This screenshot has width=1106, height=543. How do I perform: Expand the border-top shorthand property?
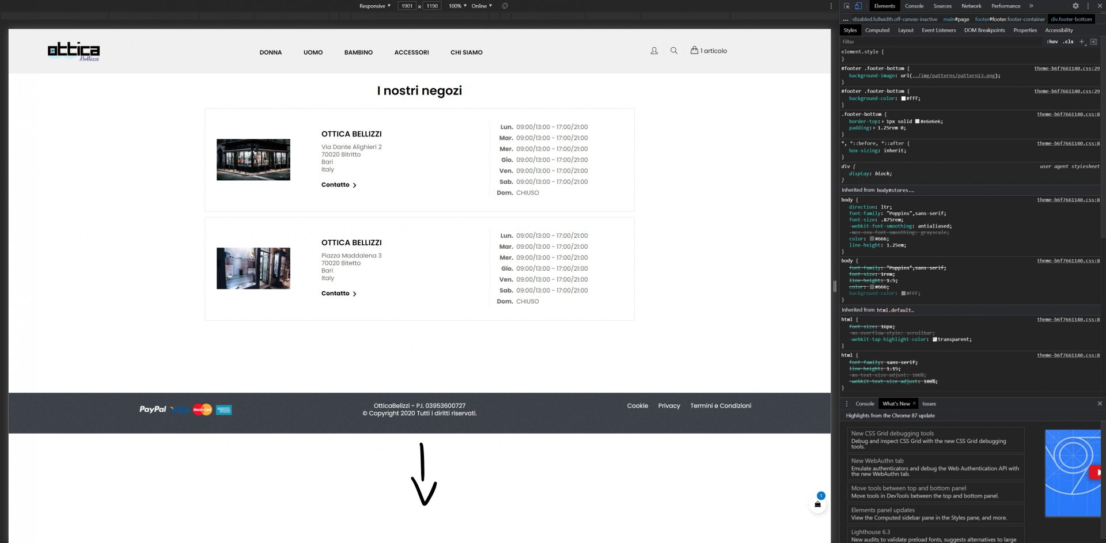point(883,121)
